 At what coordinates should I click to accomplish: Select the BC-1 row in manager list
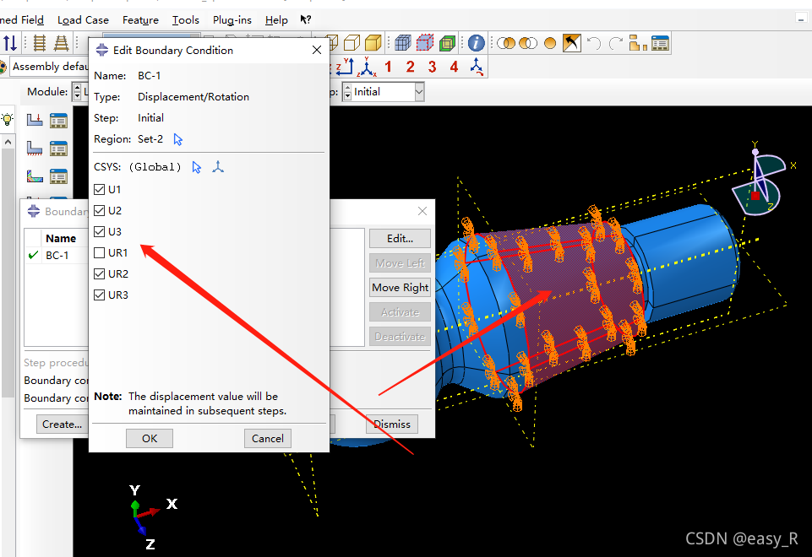tap(57, 256)
